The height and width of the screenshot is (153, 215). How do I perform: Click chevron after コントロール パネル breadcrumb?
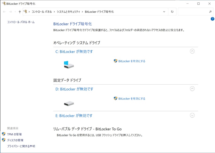click(x=54, y=12)
